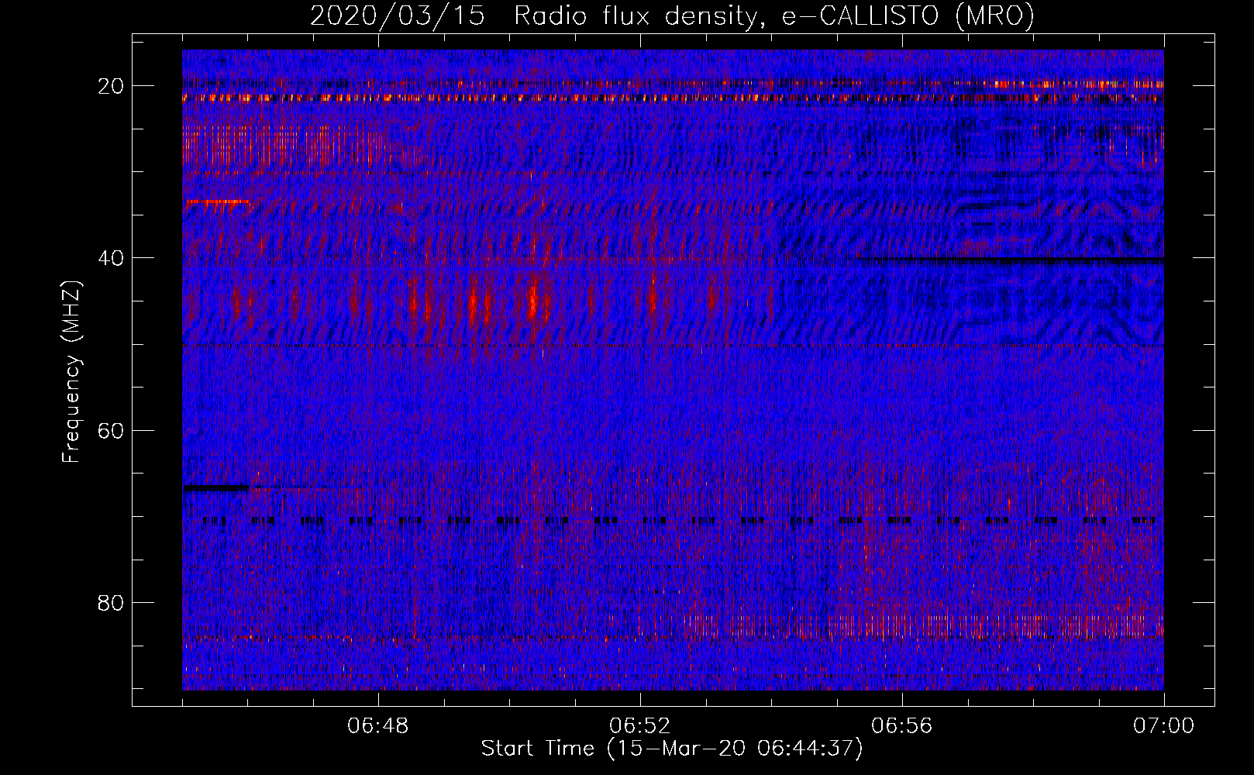Screen dimensions: 1254x775
Task: Click the plot title '2020/03/15 Radio flux density, e-CALLISTO (MRO)'
Action: [672, 16]
